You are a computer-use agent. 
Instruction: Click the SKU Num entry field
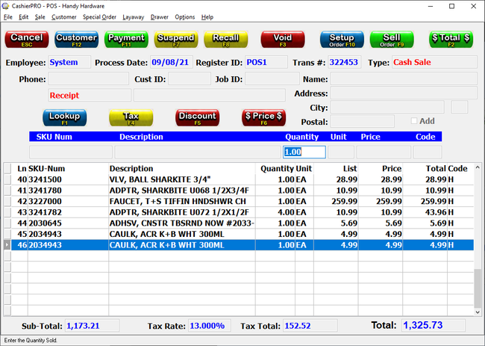click(x=71, y=152)
